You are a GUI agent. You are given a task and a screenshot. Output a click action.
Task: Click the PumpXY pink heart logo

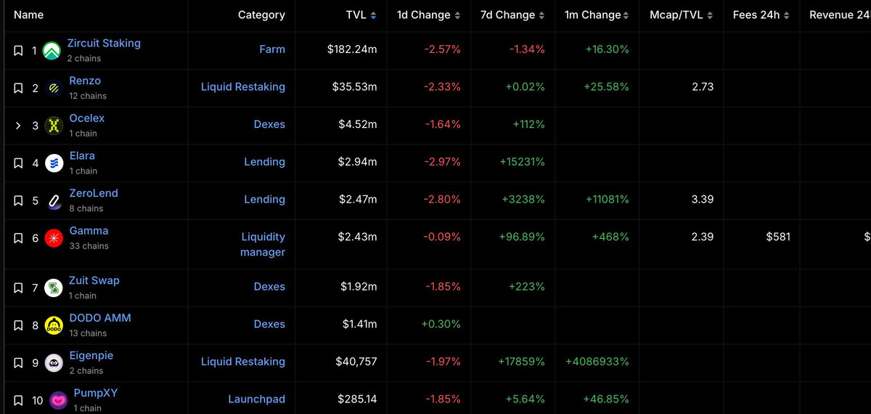pos(58,400)
